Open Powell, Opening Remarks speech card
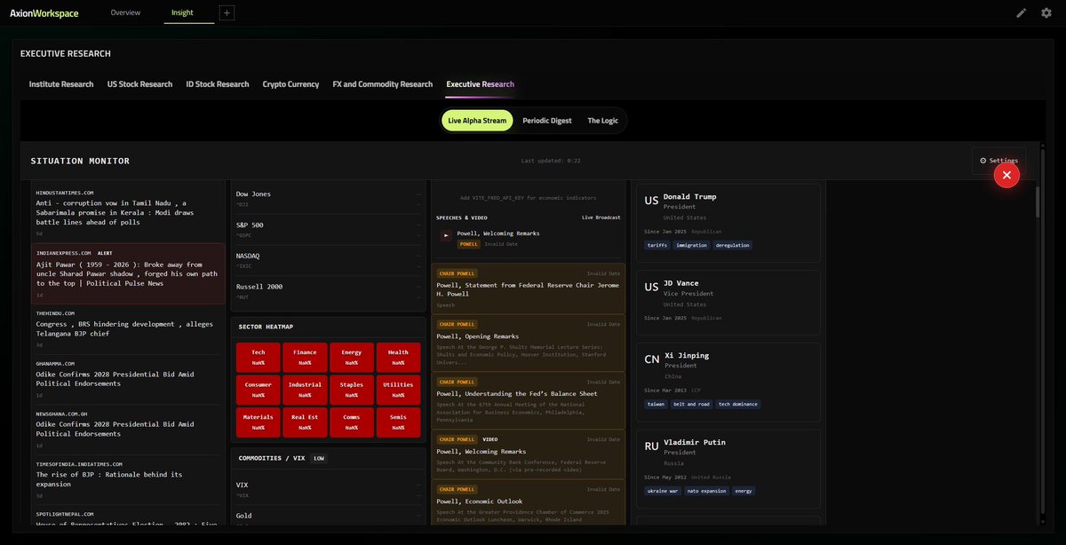Image resolution: width=1066 pixels, height=545 pixels. [x=528, y=342]
